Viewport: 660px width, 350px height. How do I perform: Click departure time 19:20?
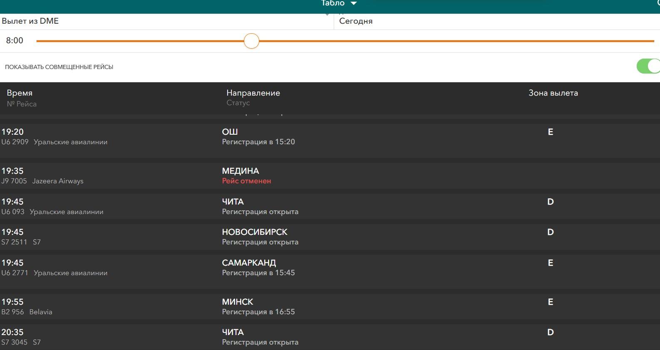pyautogui.click(x=12, y=132)
